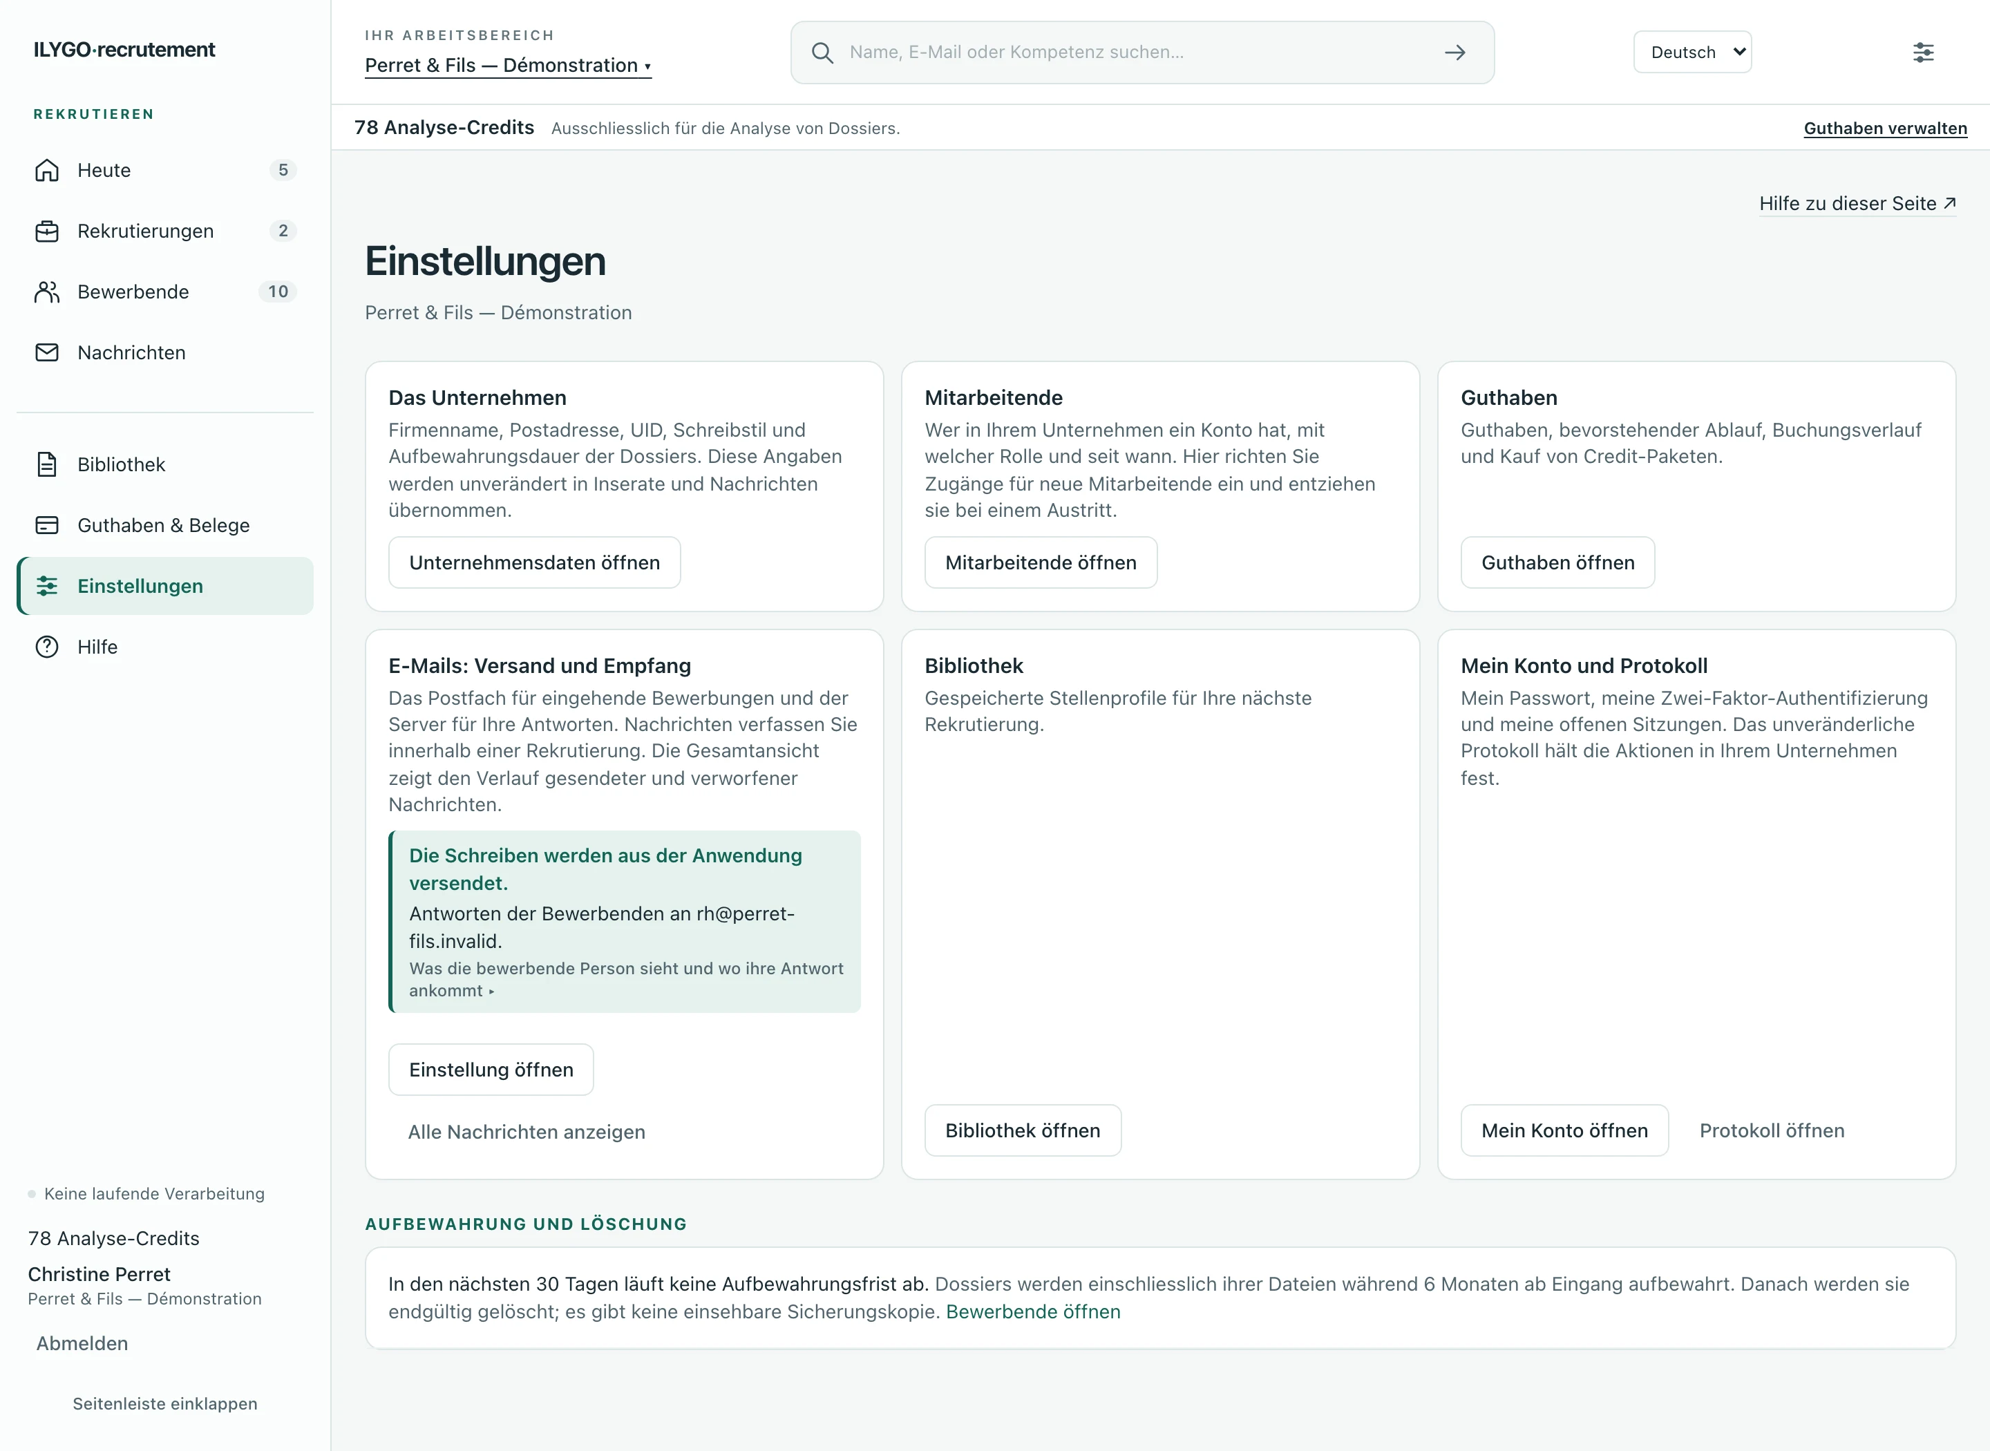Open the Nachrichten envelope icon
The width and height of the screenshot is (1990, 1451).
(46, 352)
